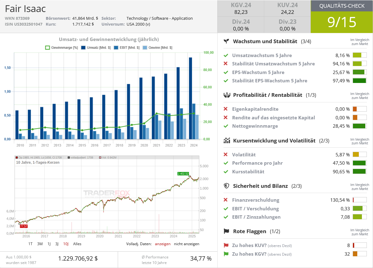
Task: Click the plant icon beside Wachstum und Stabilität
Action: [227, 41]
